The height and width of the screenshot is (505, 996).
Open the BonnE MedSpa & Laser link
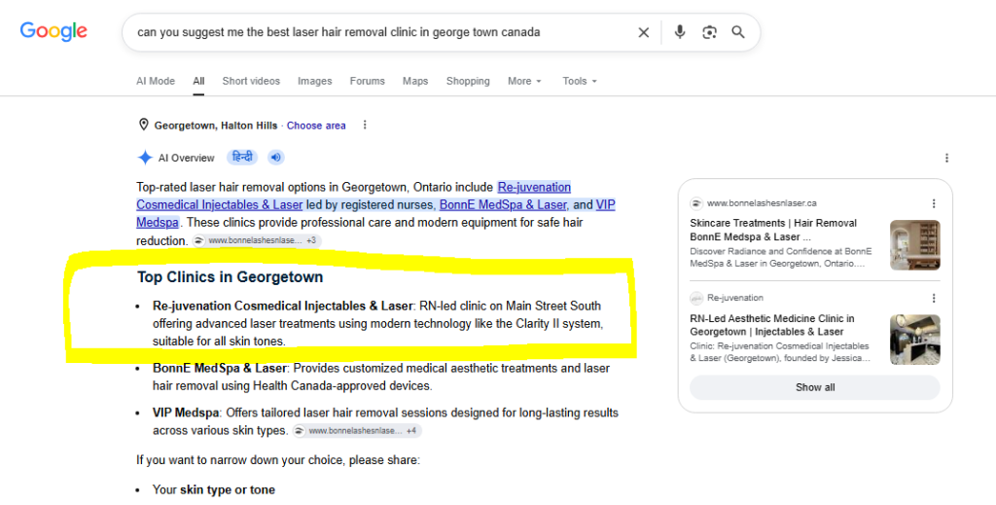click(504, 204)
